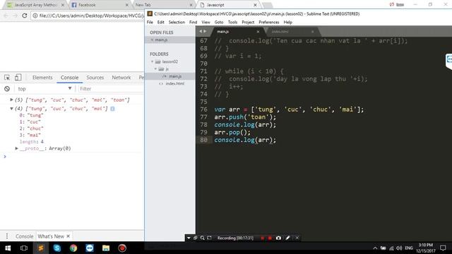The height and width of the screenshot is (254, 452).
Task: Switch to the Sources DevTools tab
Action: click(x=95, y=78)
